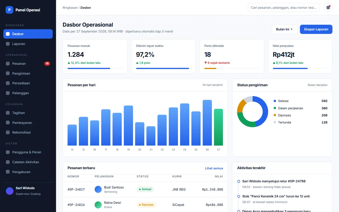
Task: Click the Persediaan sidebar icon
Action: tap(8, 83)
